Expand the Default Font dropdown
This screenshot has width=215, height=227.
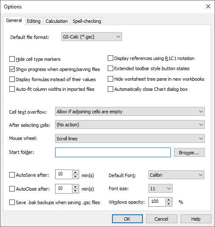(x=176, y=175)
